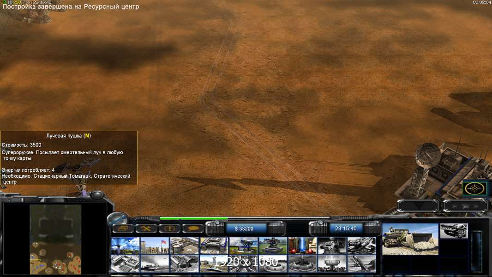
Task: Click the overlapping windows command button
Action: coord(123,229)
